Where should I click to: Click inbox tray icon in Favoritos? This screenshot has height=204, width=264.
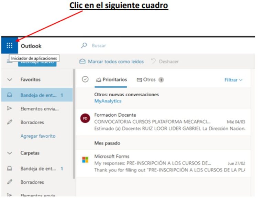(x=10, y=95)
